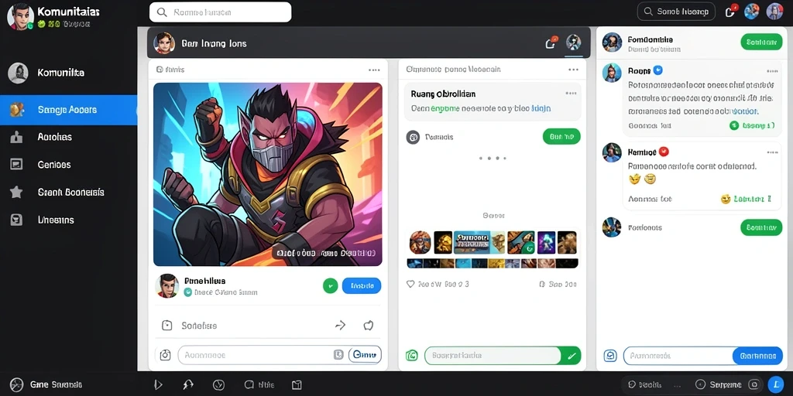Click the circled down-arrow icon in bottom bar
This screenshot has width=793, height=396.
tap(218, 385)
